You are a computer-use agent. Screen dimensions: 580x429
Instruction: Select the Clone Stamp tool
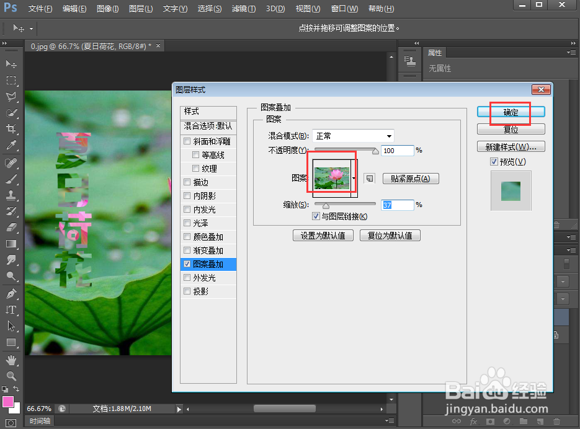click(11, 196)
